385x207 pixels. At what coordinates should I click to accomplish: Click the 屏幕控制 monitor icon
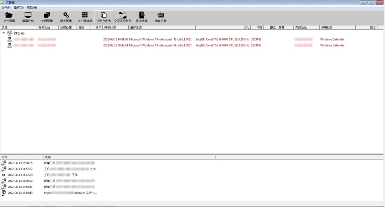pyautogui.click(x=28, y=17)
